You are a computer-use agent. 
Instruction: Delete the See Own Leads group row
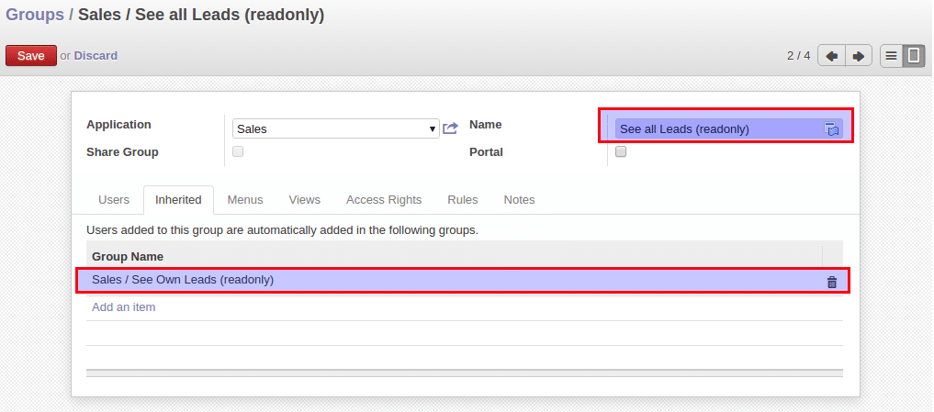[x=832, y=283]
